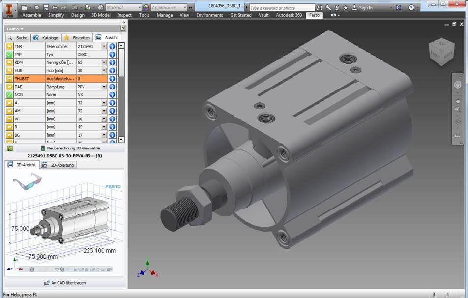Open the Manage ribbon tab

click(165, 15)
